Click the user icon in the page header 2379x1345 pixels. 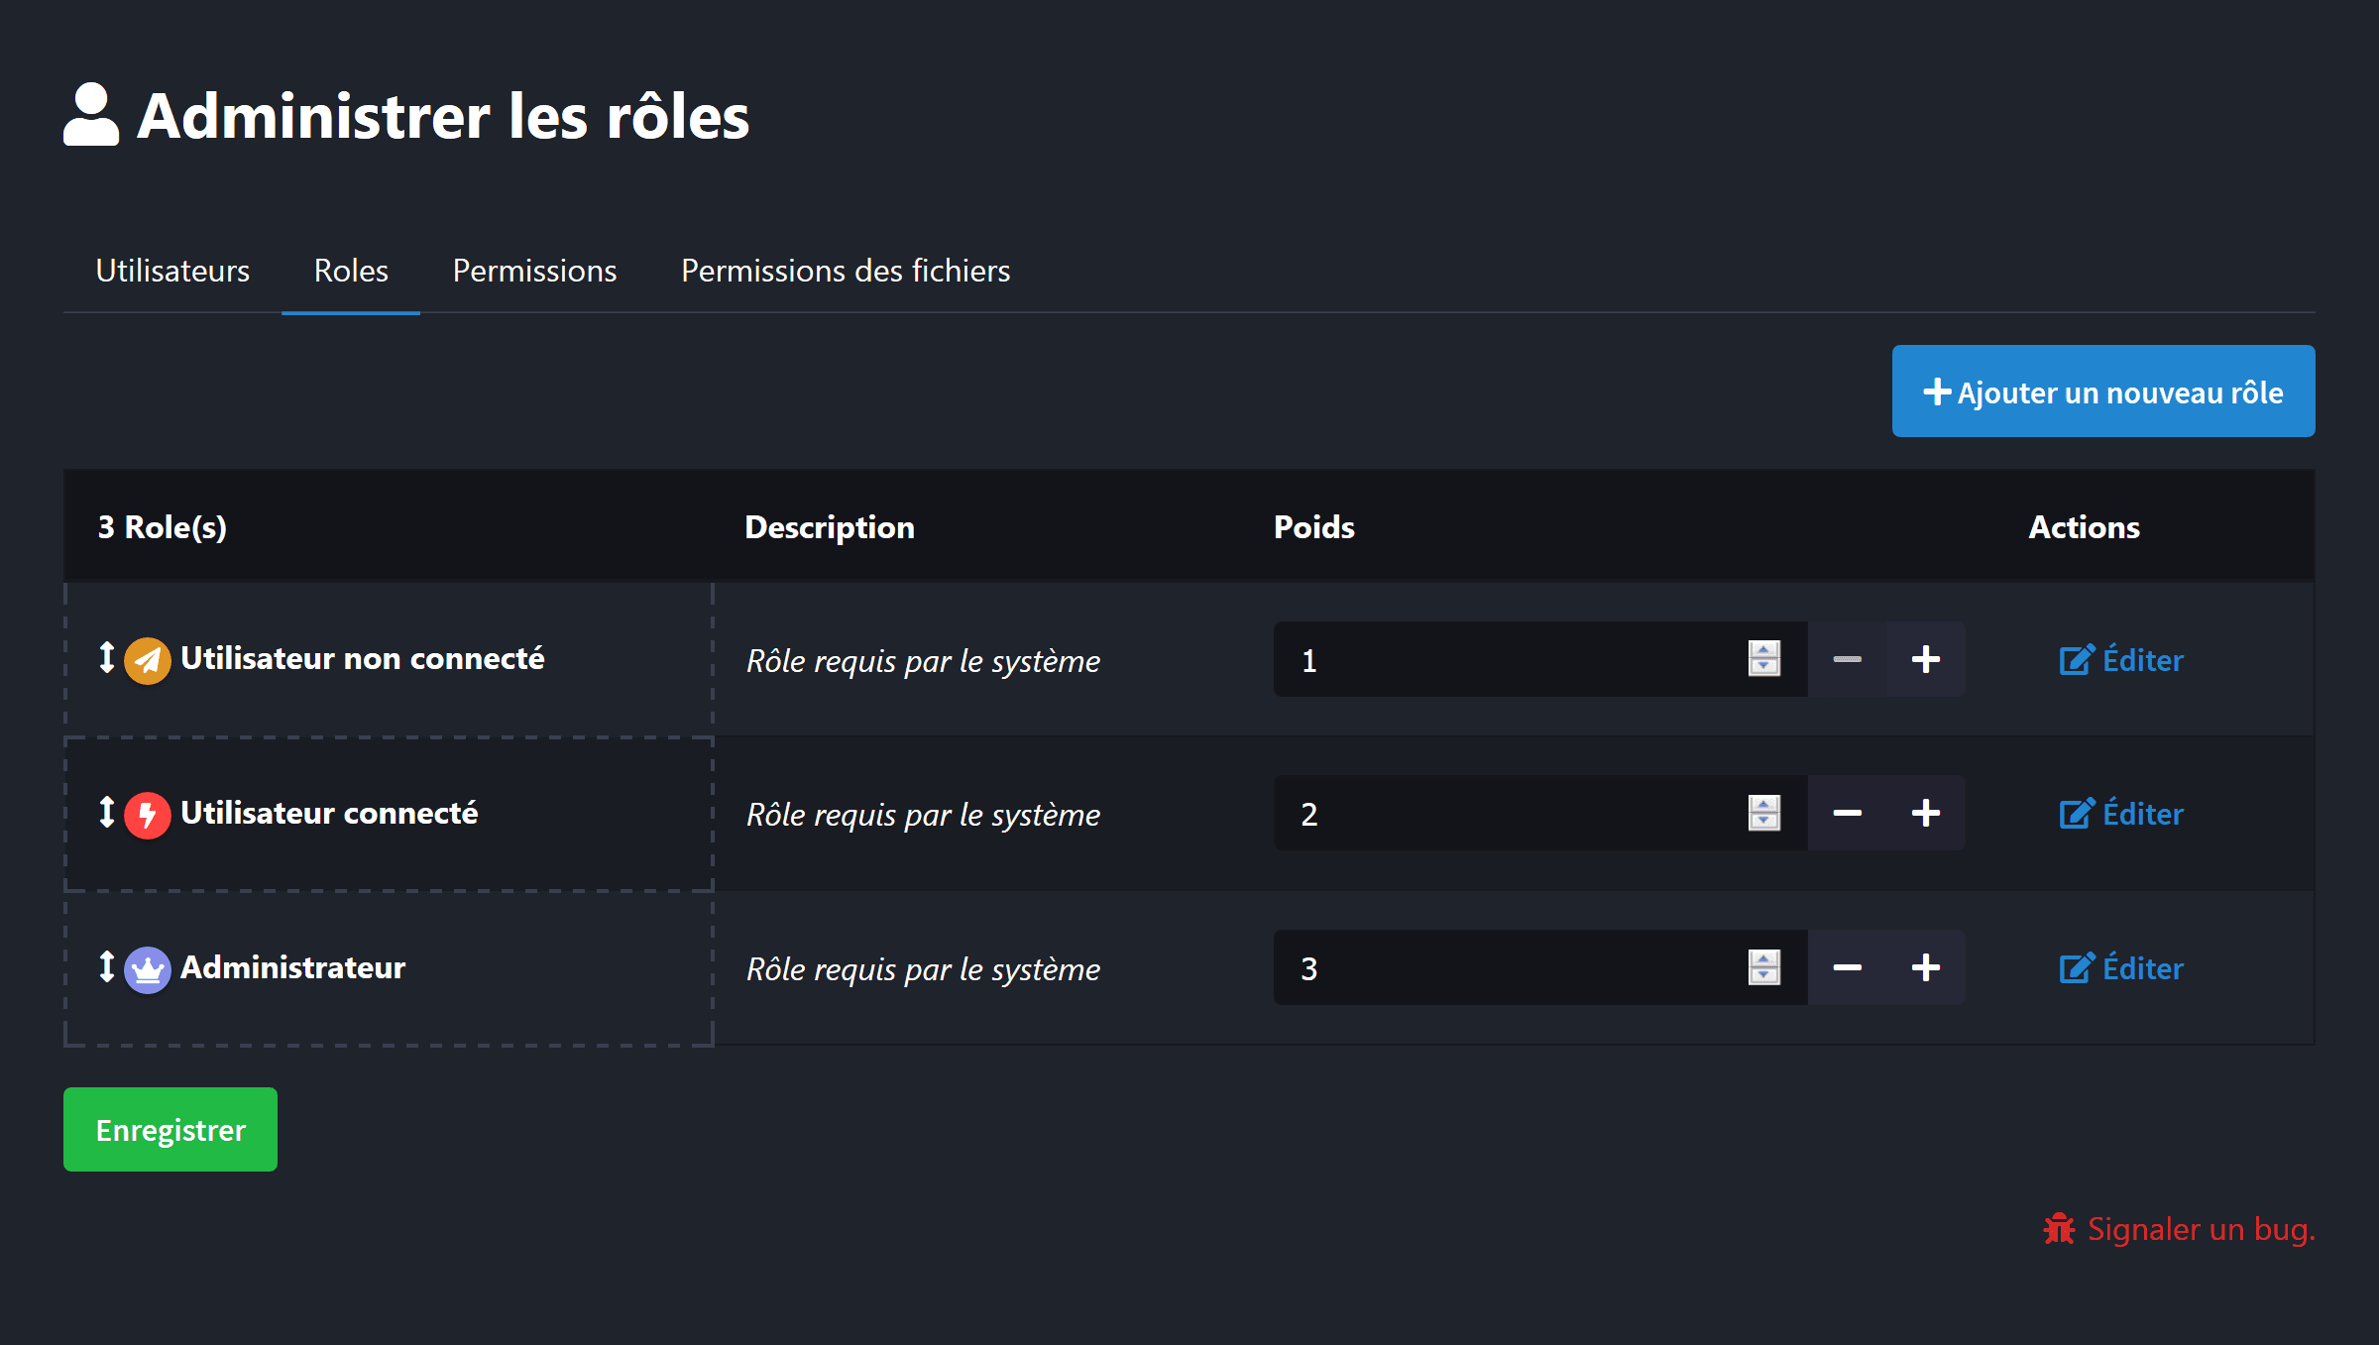point(90,117)
